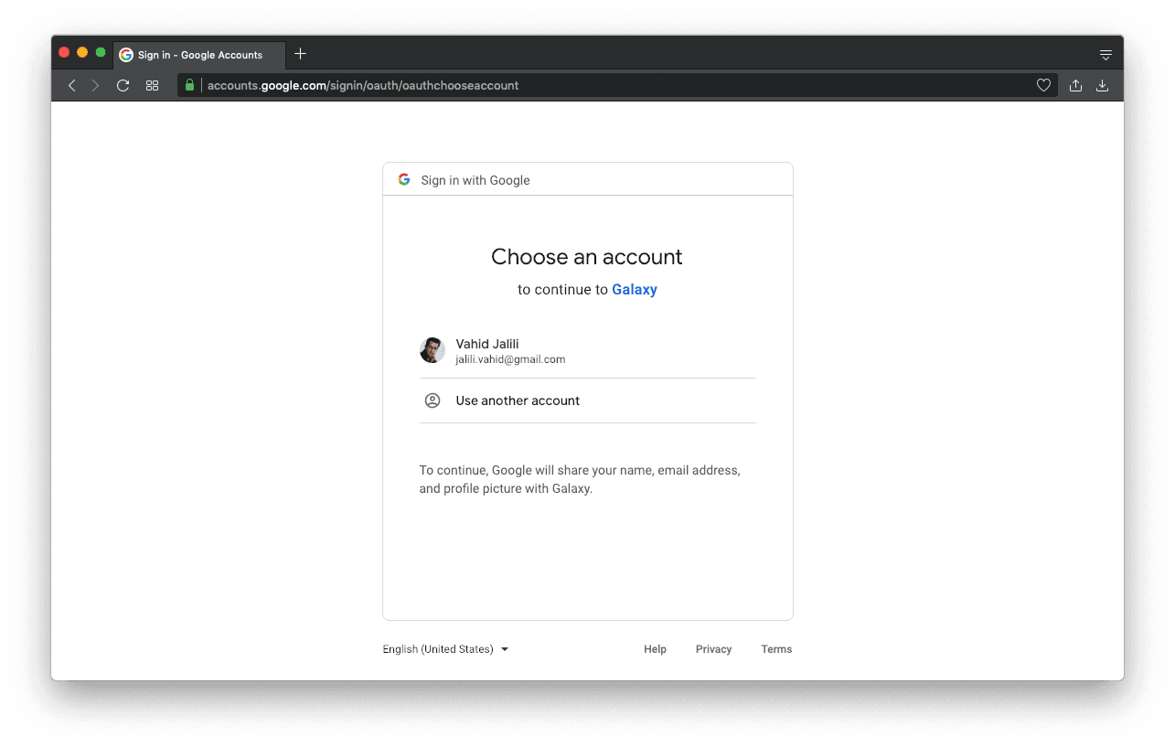
Task: Open a new tab with plus icon
Action: (300, 54)
